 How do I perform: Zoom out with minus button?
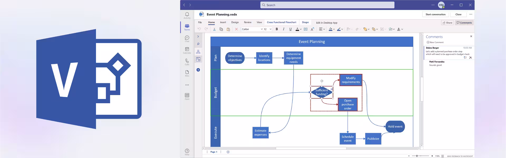(x=409, y=156)
